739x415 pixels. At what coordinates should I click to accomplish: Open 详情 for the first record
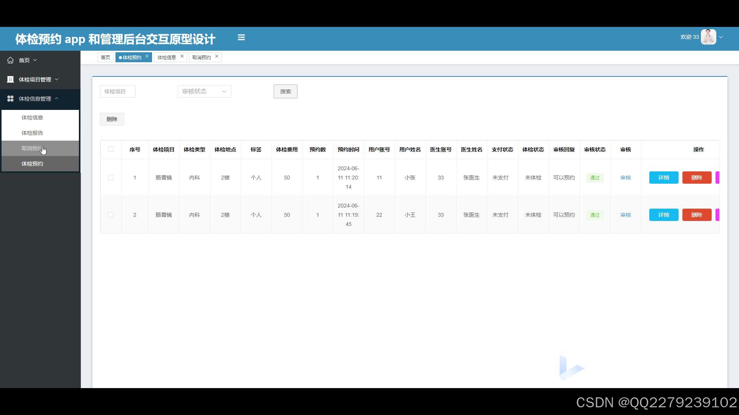(664, 178)
